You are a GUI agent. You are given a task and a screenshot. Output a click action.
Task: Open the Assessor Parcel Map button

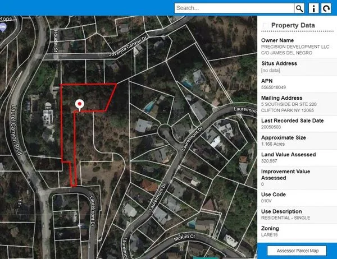click(x=297, y=251)
